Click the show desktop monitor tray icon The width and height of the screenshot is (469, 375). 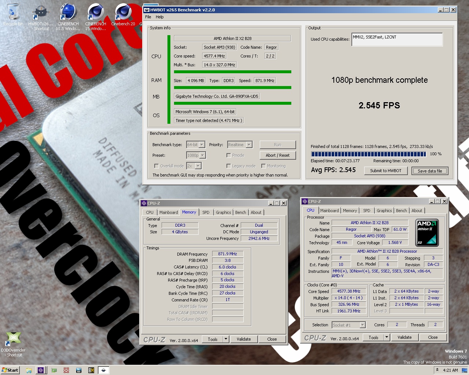tap(465, 370)
